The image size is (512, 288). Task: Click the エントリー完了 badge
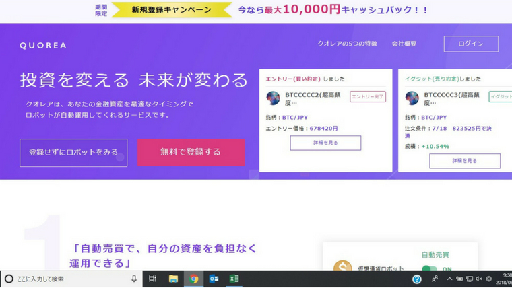click(x=368, y=96)
